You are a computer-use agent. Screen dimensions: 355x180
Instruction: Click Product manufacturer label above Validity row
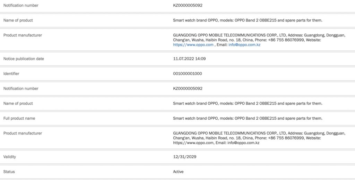(23, 133)
